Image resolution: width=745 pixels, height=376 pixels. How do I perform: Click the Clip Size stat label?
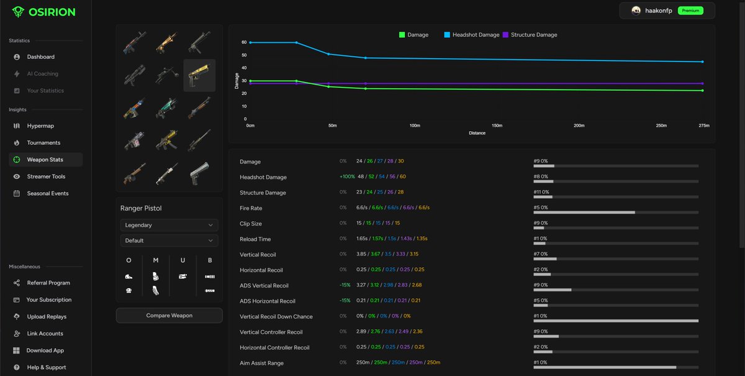[x=251, y=223]
